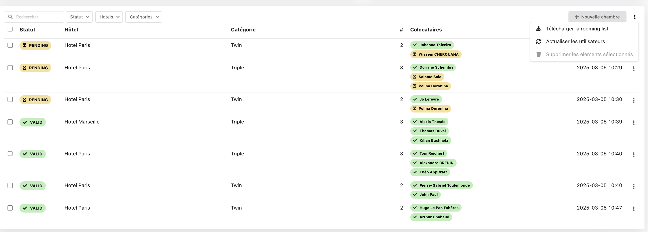Select Actualiser les utilisateurs menu entry
This screenshot has height=232, width=648.
[575, 41]
